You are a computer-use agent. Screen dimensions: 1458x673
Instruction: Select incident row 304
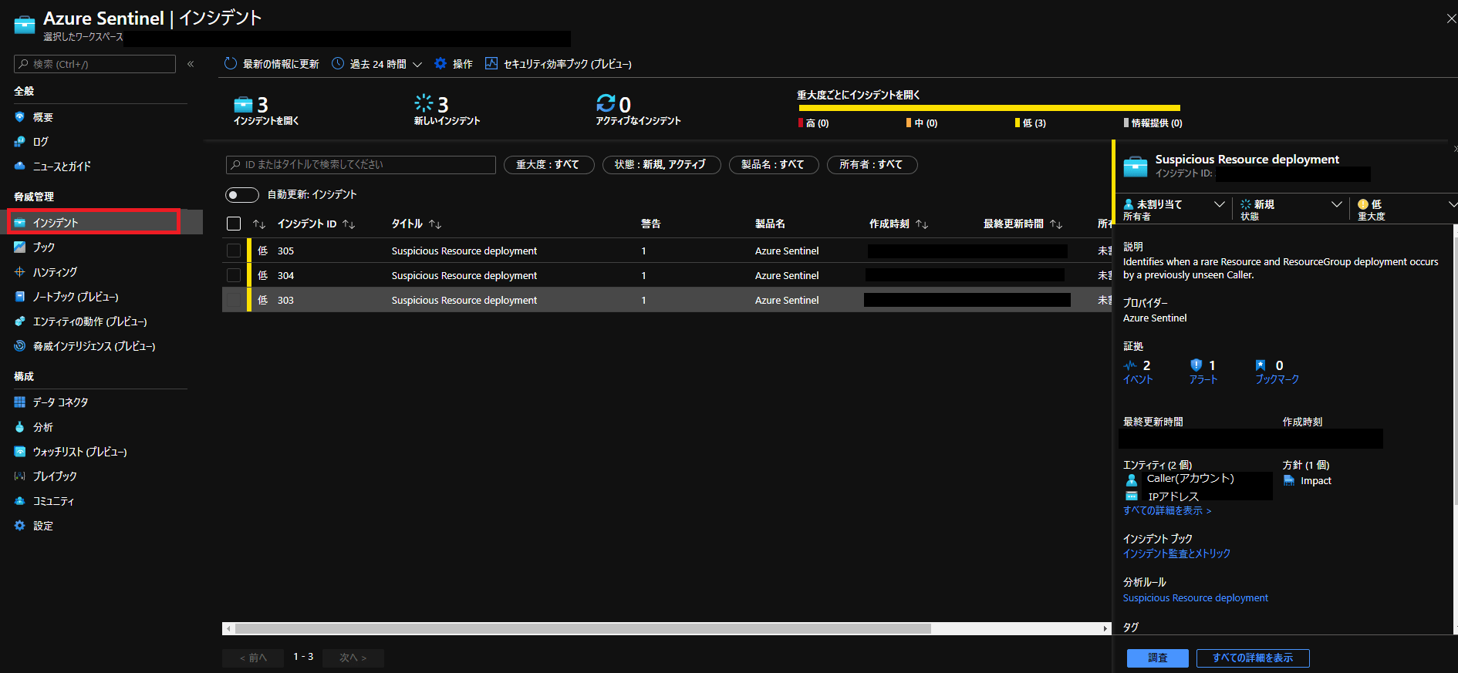point(667,275)
